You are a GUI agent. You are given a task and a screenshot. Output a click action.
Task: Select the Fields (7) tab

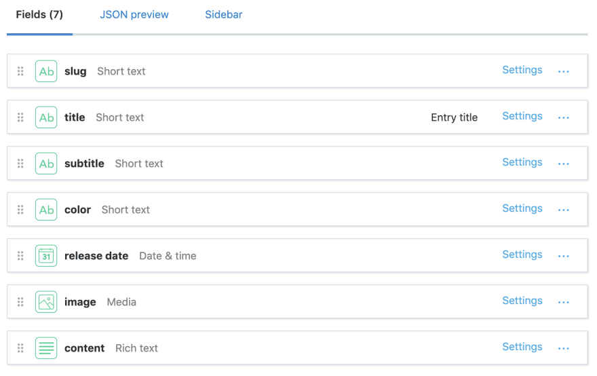pos(39,14)
